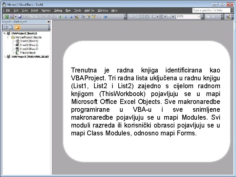Click the Break pause icon
The width and height of the screenshot is (236, 177).
(66, 17)
